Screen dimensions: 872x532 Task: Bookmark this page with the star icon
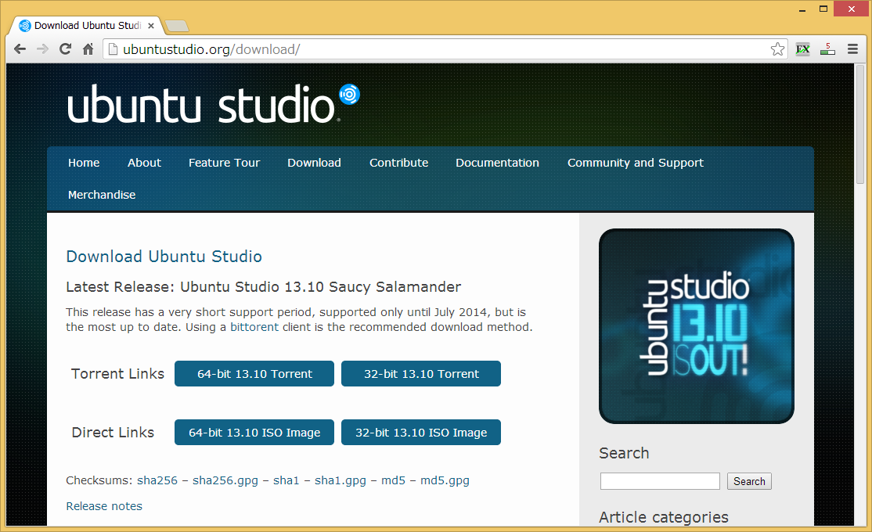(x=777, y=49)
